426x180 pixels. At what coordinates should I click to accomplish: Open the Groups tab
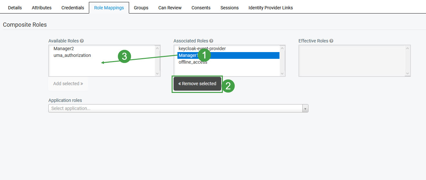[x=141, y=8]
